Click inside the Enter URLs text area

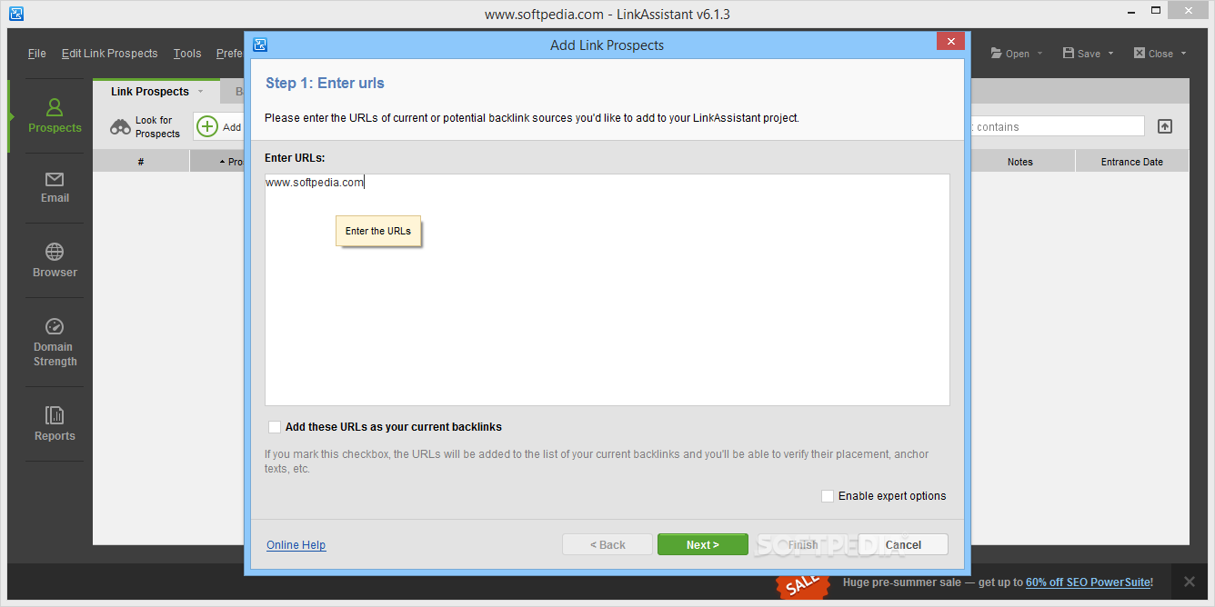point(607,290)
